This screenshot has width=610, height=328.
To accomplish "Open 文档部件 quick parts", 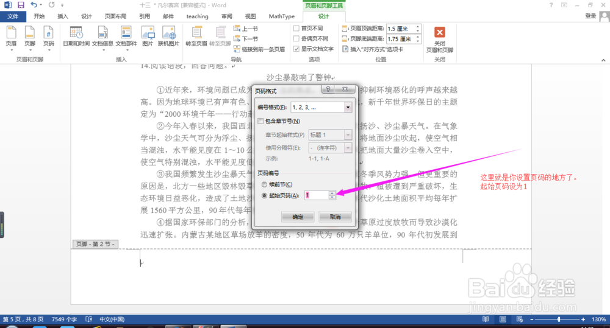I will [x=126, y=38].
